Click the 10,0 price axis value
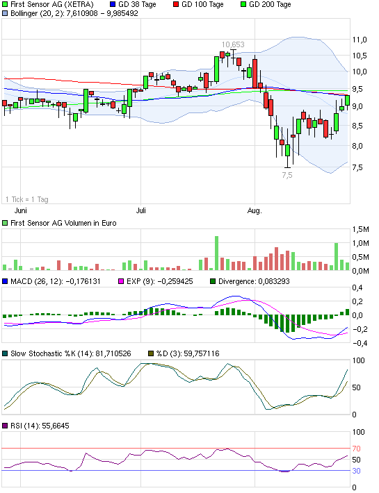Viewport: 379px width, 493px height. pyautogui.click(x=360, y=72)
